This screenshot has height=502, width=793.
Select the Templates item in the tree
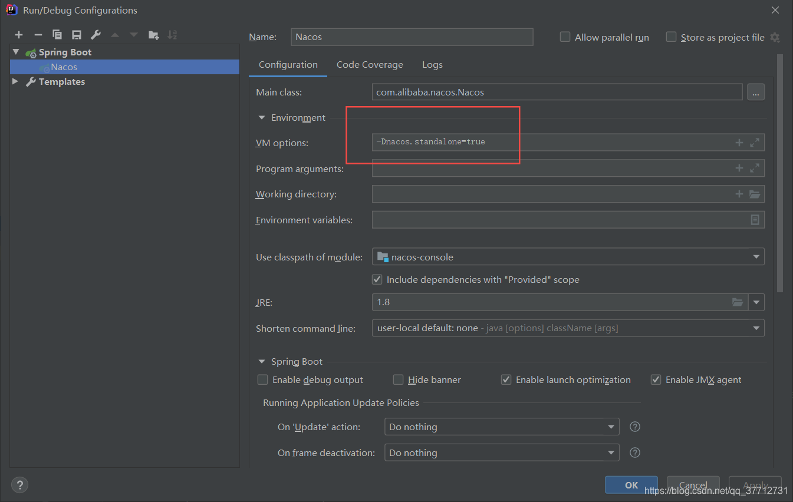61,81
